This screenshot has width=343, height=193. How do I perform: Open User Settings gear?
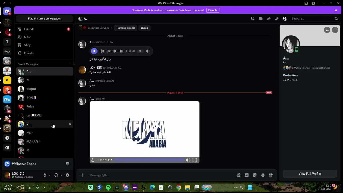coord(68,175)
